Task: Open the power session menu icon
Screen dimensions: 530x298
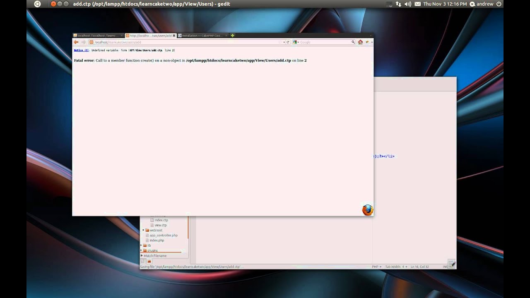Action: pyautogui.click(x=499, y=4)
